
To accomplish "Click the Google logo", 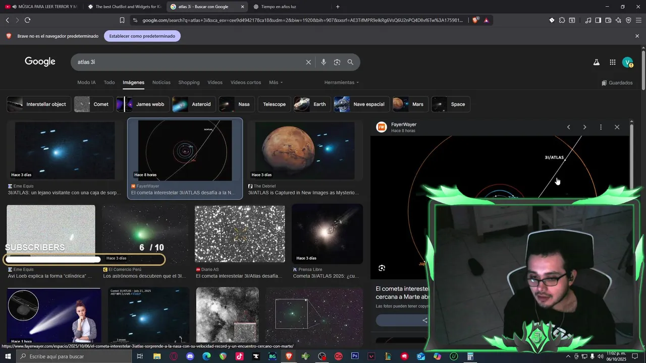I will (x=40, y=62).
